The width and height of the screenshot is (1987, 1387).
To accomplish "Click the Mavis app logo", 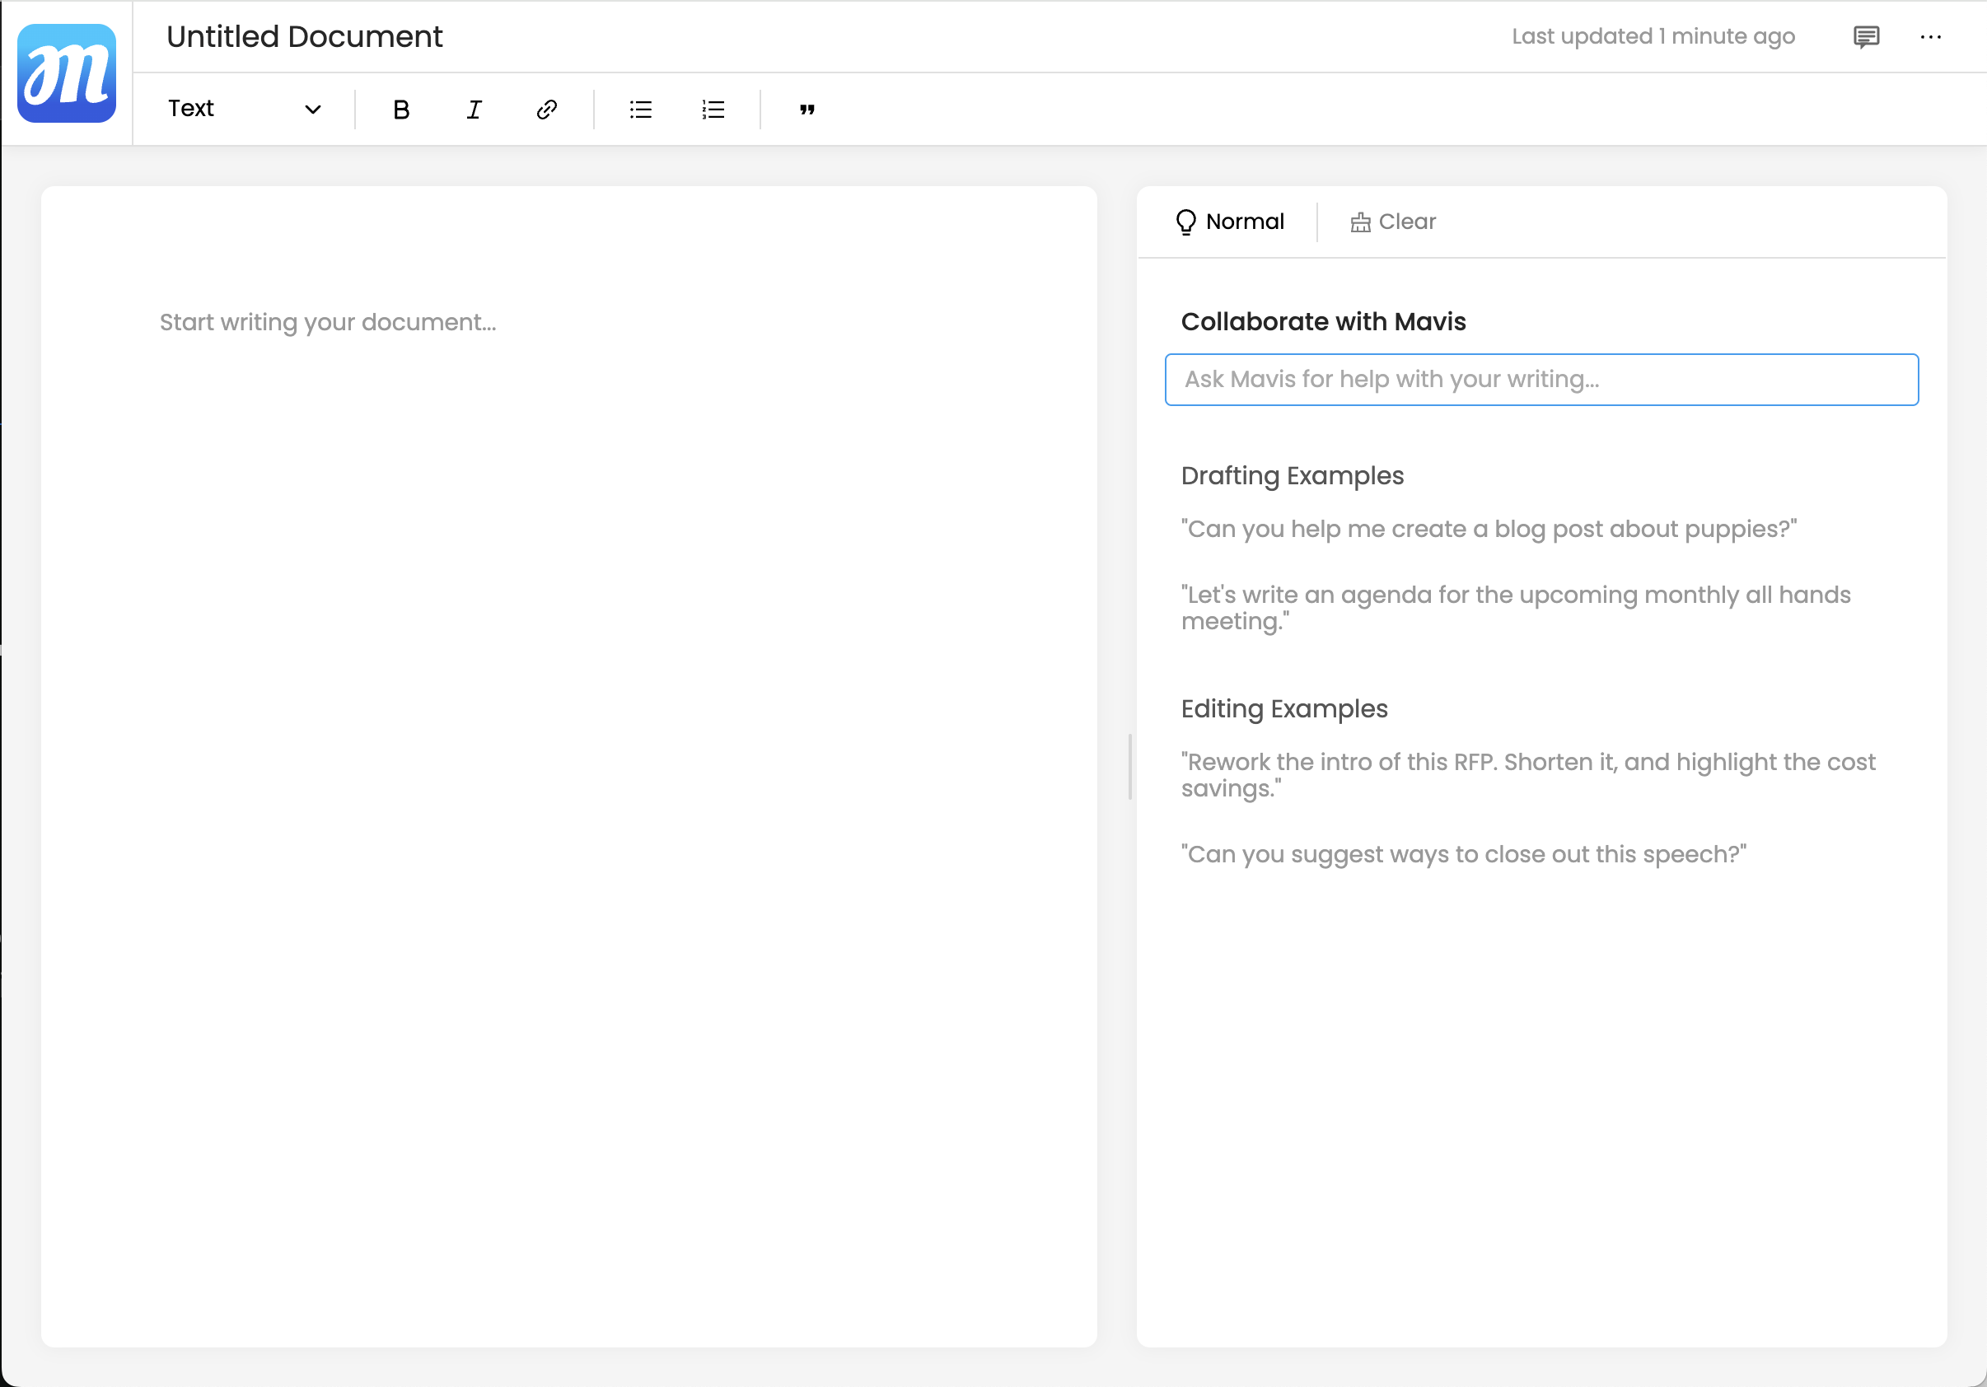I will (67, 72).
